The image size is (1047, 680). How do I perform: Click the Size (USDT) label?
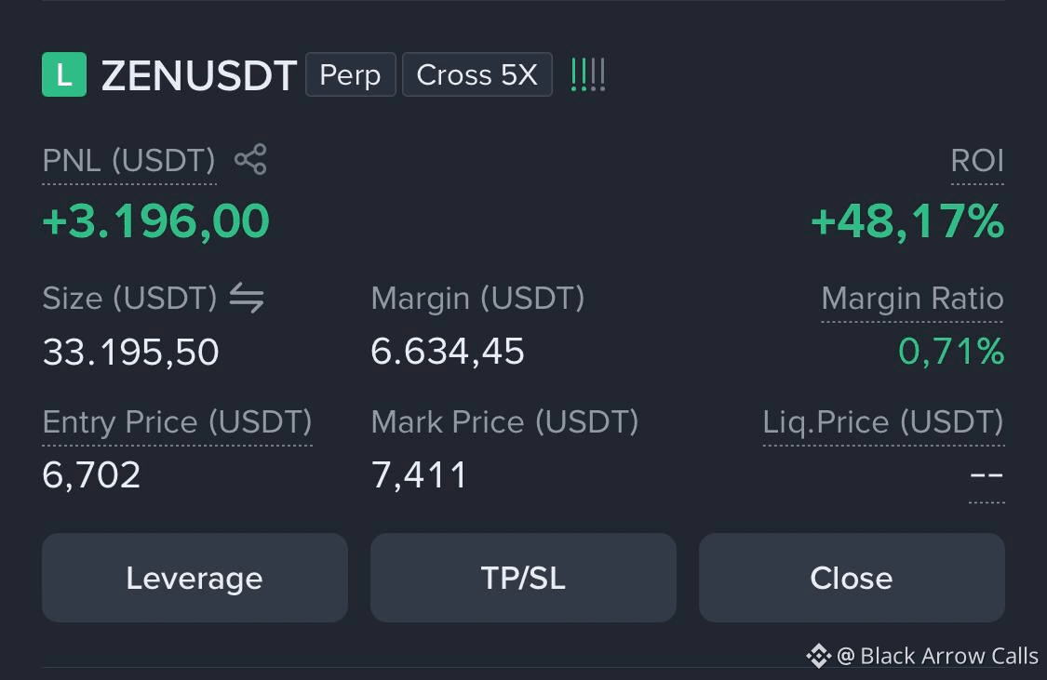(129, 299)
